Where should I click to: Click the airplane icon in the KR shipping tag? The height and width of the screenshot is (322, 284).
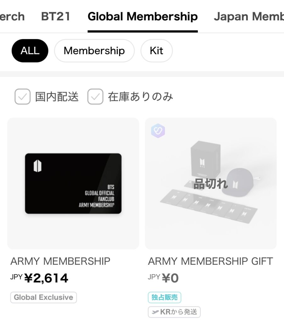155,312
